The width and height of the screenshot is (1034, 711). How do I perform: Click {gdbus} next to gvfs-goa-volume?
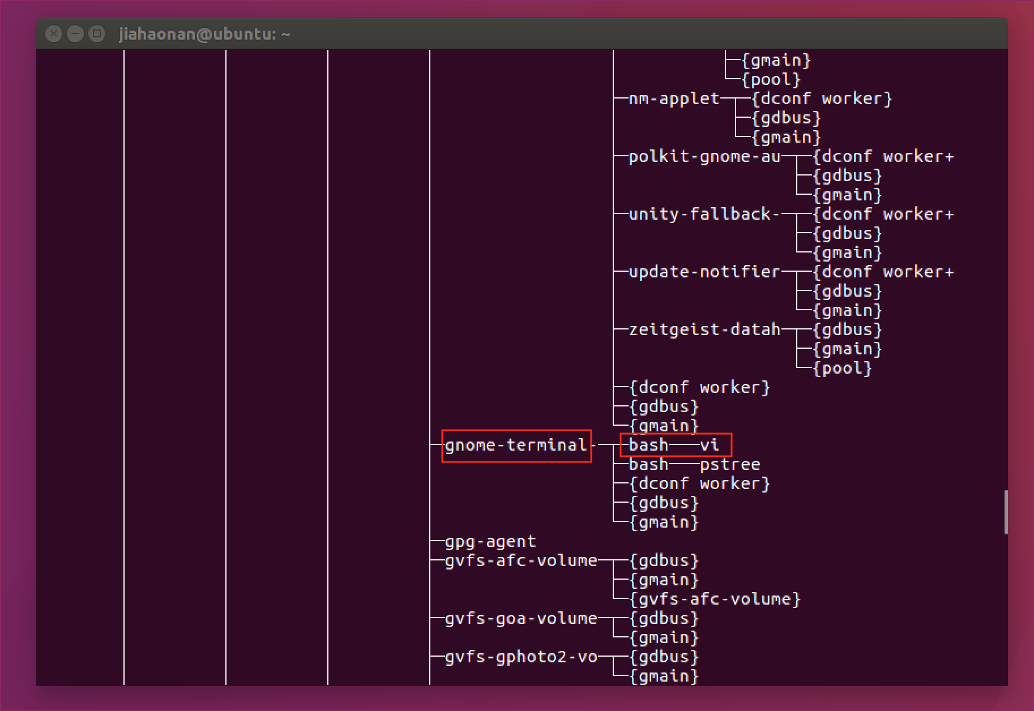(x=664, y=619)
